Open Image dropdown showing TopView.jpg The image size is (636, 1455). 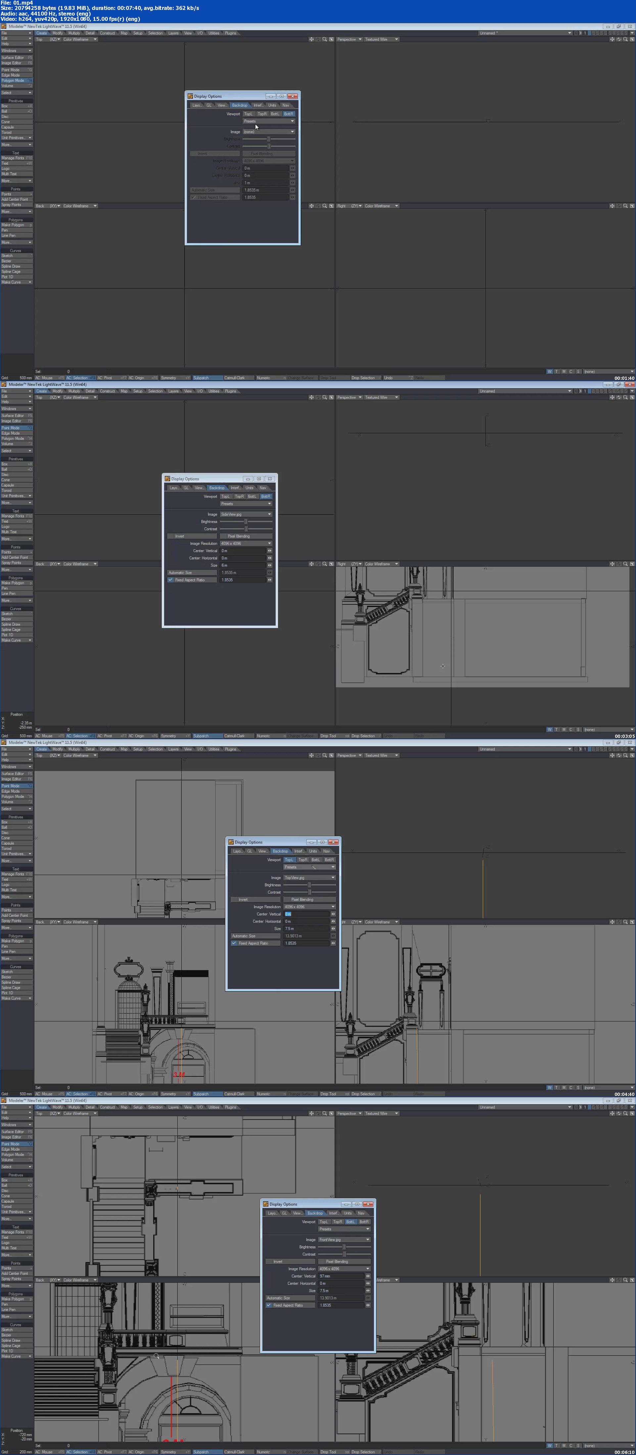tap(310, 878)
